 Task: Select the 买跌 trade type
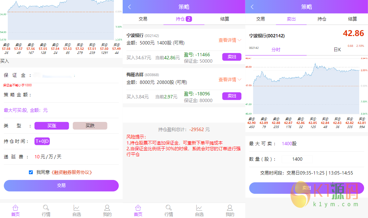(90, 126)
